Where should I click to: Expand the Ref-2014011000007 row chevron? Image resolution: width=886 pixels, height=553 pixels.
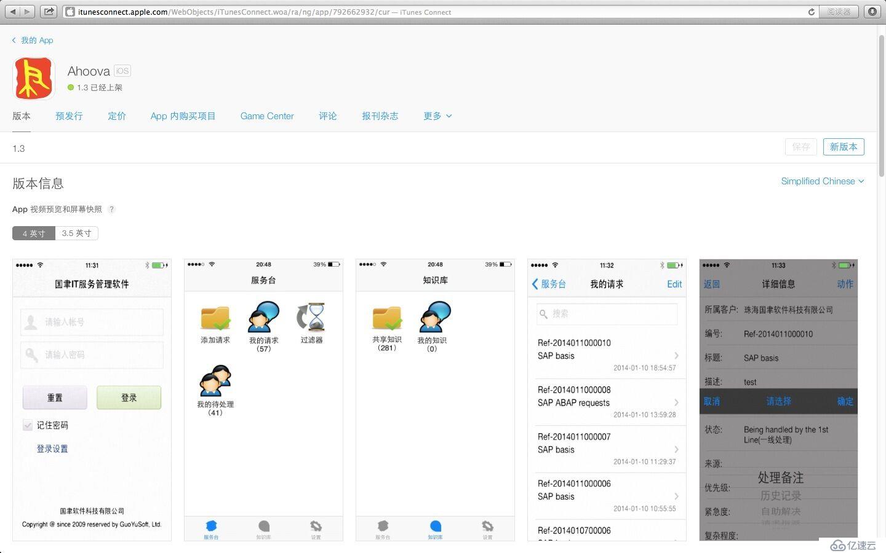[x=676, y=449]
